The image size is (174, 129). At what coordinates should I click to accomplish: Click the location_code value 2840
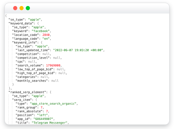pyautogui.click(x=46, y=35)
